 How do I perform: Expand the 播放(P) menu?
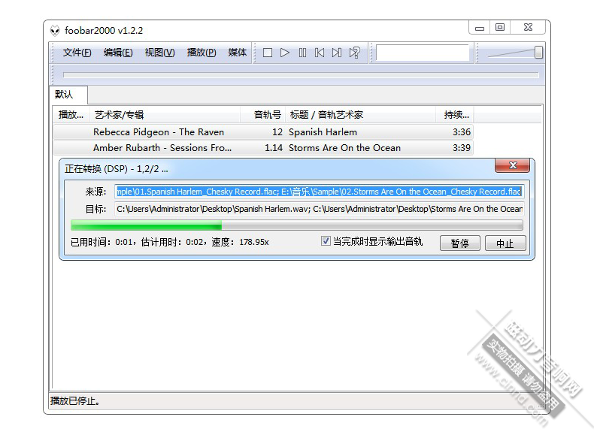point(201,53)
